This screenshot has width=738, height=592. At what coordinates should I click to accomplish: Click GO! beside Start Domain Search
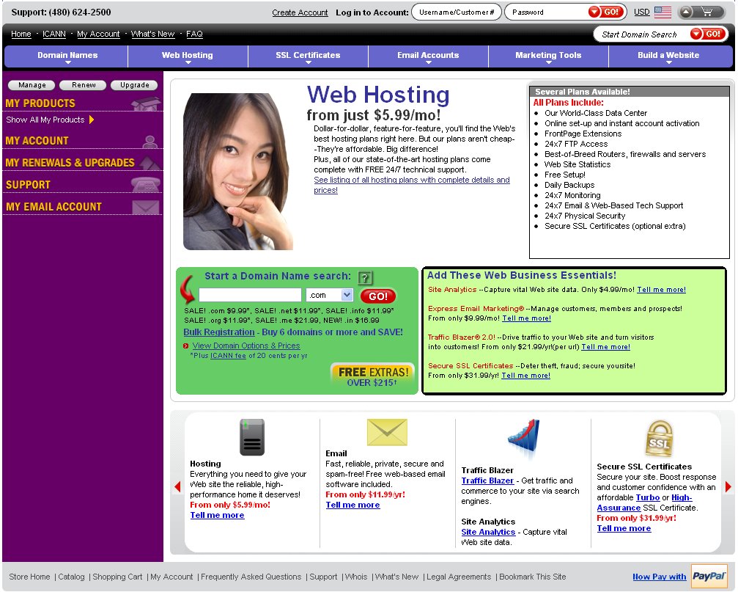[709, 34]
